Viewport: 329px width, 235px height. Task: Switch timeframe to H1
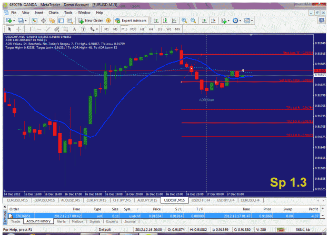(x=142, y=29)
